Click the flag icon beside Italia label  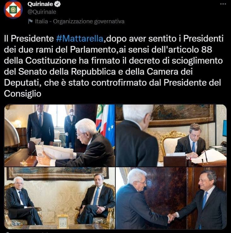[30, 21]
